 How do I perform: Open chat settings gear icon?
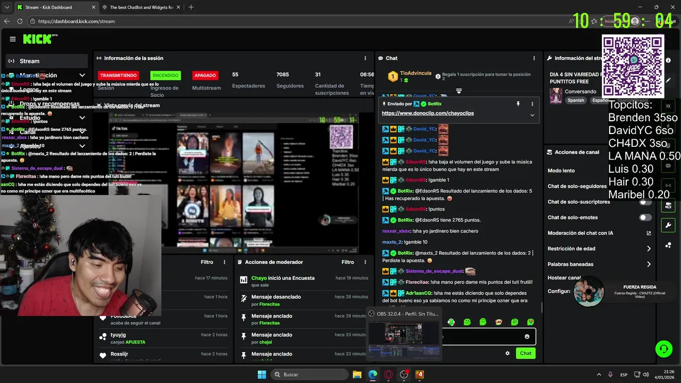tap(508, 353)
